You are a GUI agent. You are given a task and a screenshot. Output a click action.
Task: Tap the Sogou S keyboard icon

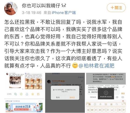pyautogui.click(x=89, y=104)
